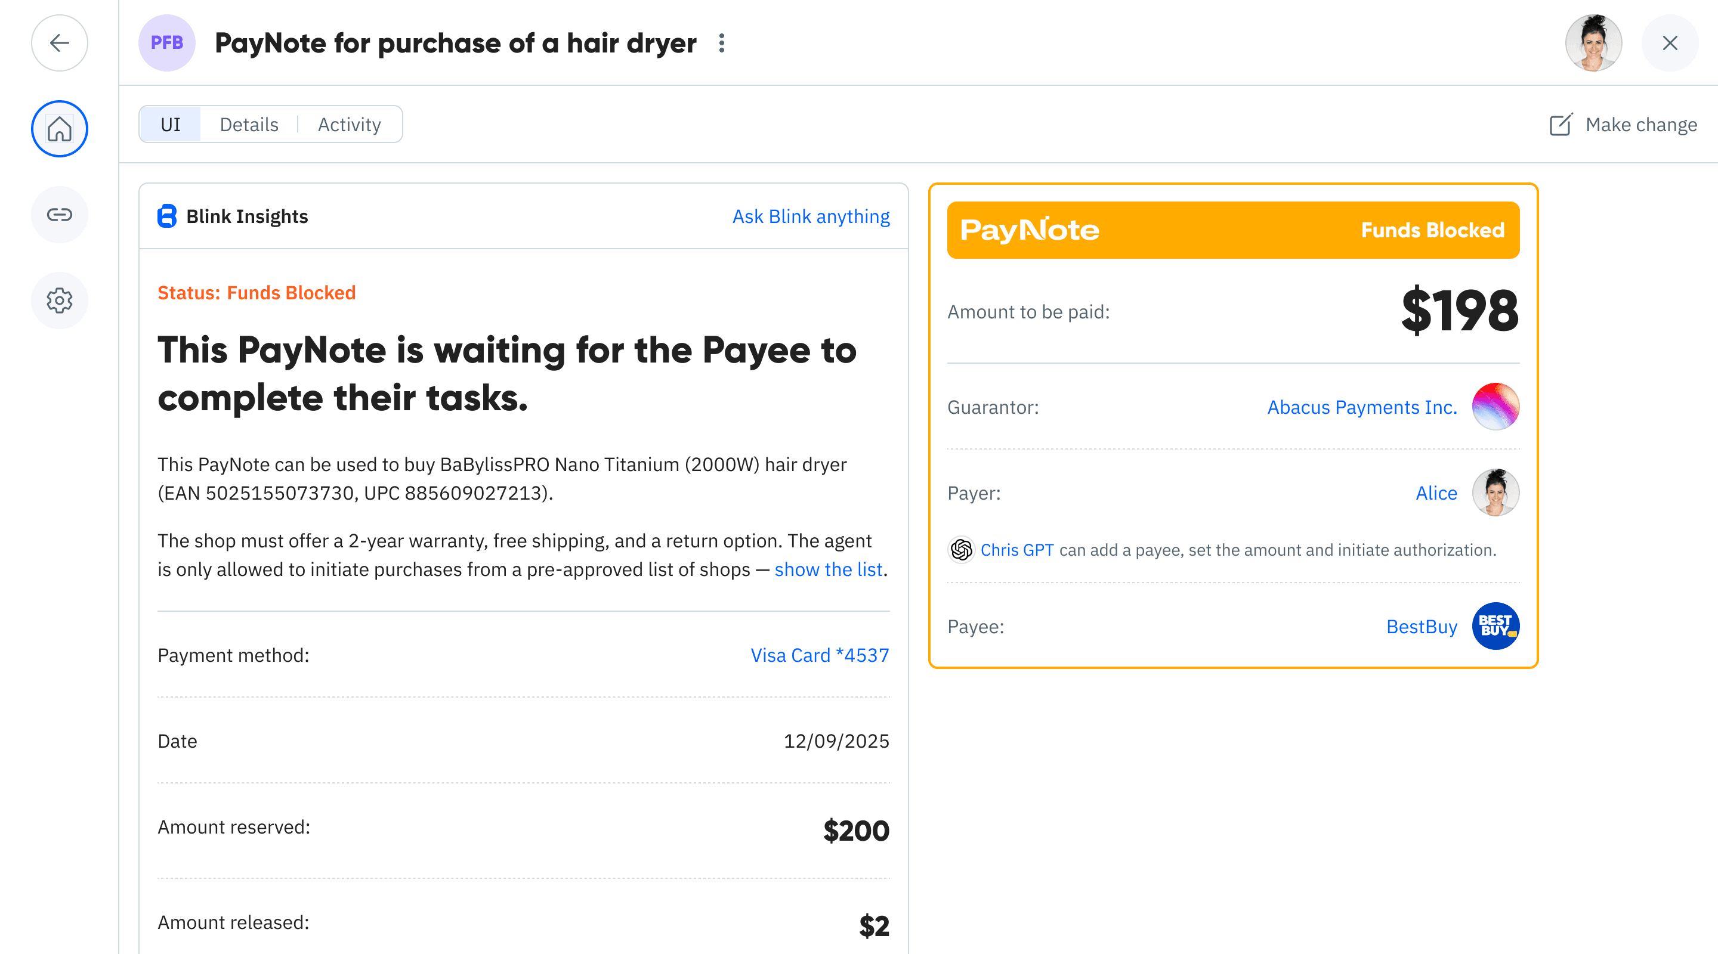1718x954 pixels.
Task: Switch to the Details tab
Action: point(249,124)
